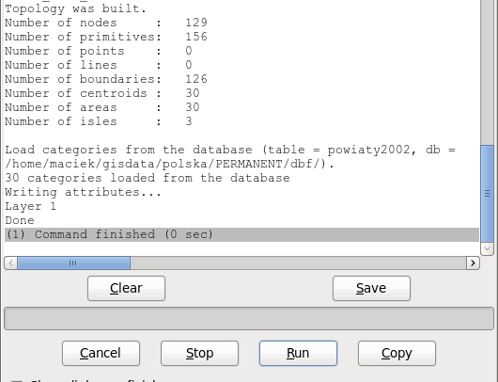Click the "Number of boundaries: 126" line

click(x=106, y=79)
